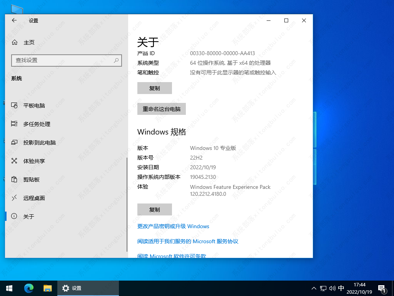Open the volume icon in system tray

(332, 288)
